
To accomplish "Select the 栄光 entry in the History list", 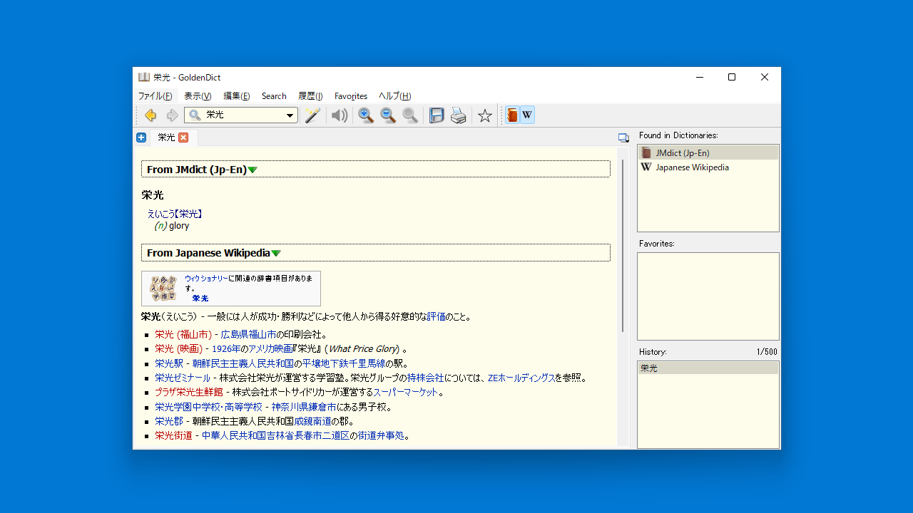I will 708,368.
